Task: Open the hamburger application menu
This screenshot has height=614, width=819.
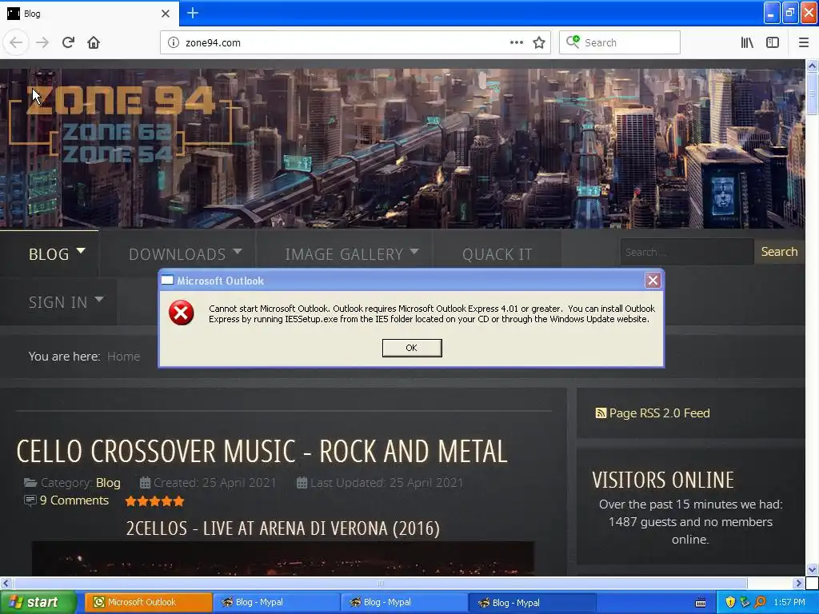Action: (804, 42)
